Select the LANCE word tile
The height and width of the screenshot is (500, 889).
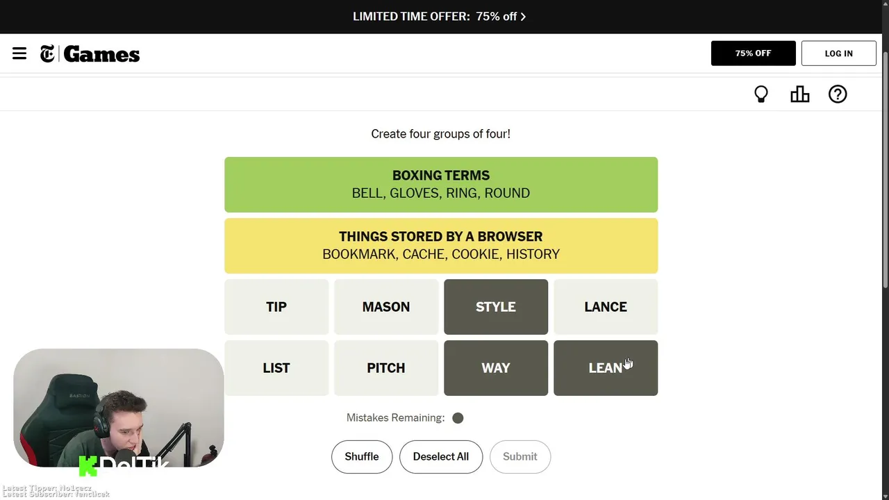point(606,307)
